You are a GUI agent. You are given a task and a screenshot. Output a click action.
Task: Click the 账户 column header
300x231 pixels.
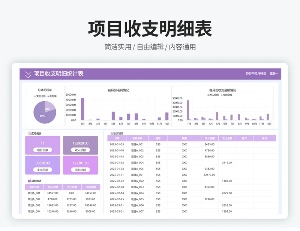pyautogui.click(x=244, y=138)
